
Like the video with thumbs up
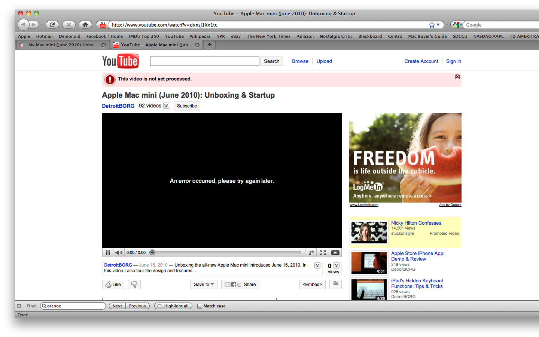[113, 285]
